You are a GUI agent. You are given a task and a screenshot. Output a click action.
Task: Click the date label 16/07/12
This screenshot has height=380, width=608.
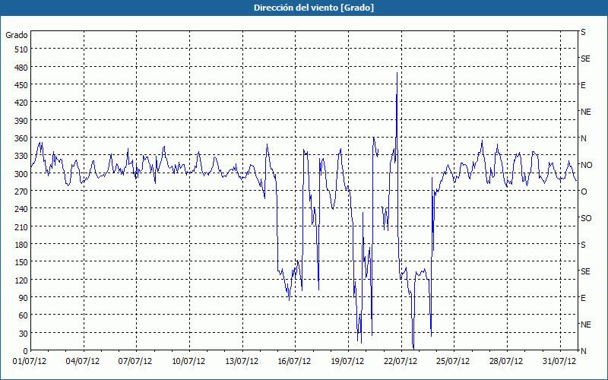click(x=294, y=362)
